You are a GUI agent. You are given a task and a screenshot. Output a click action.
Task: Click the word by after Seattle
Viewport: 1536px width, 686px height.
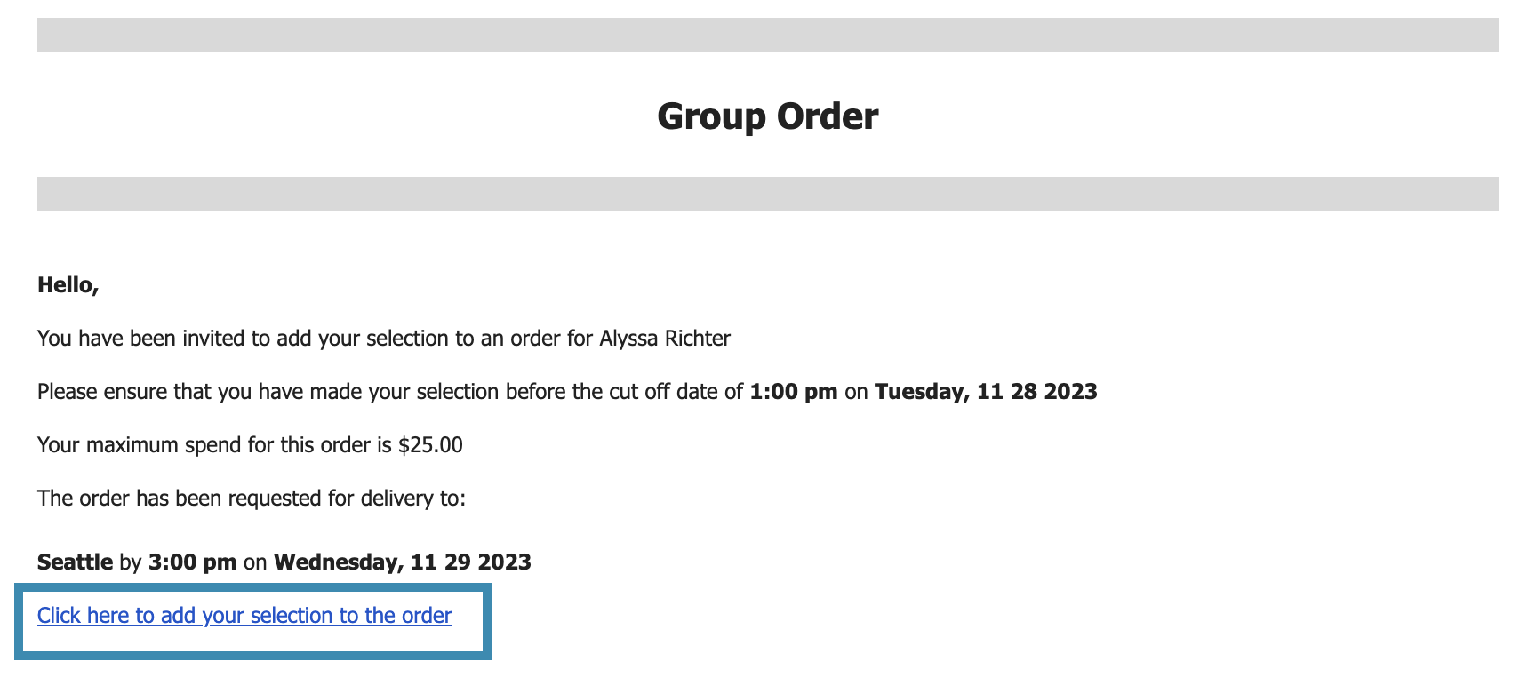tap(131, 562)
